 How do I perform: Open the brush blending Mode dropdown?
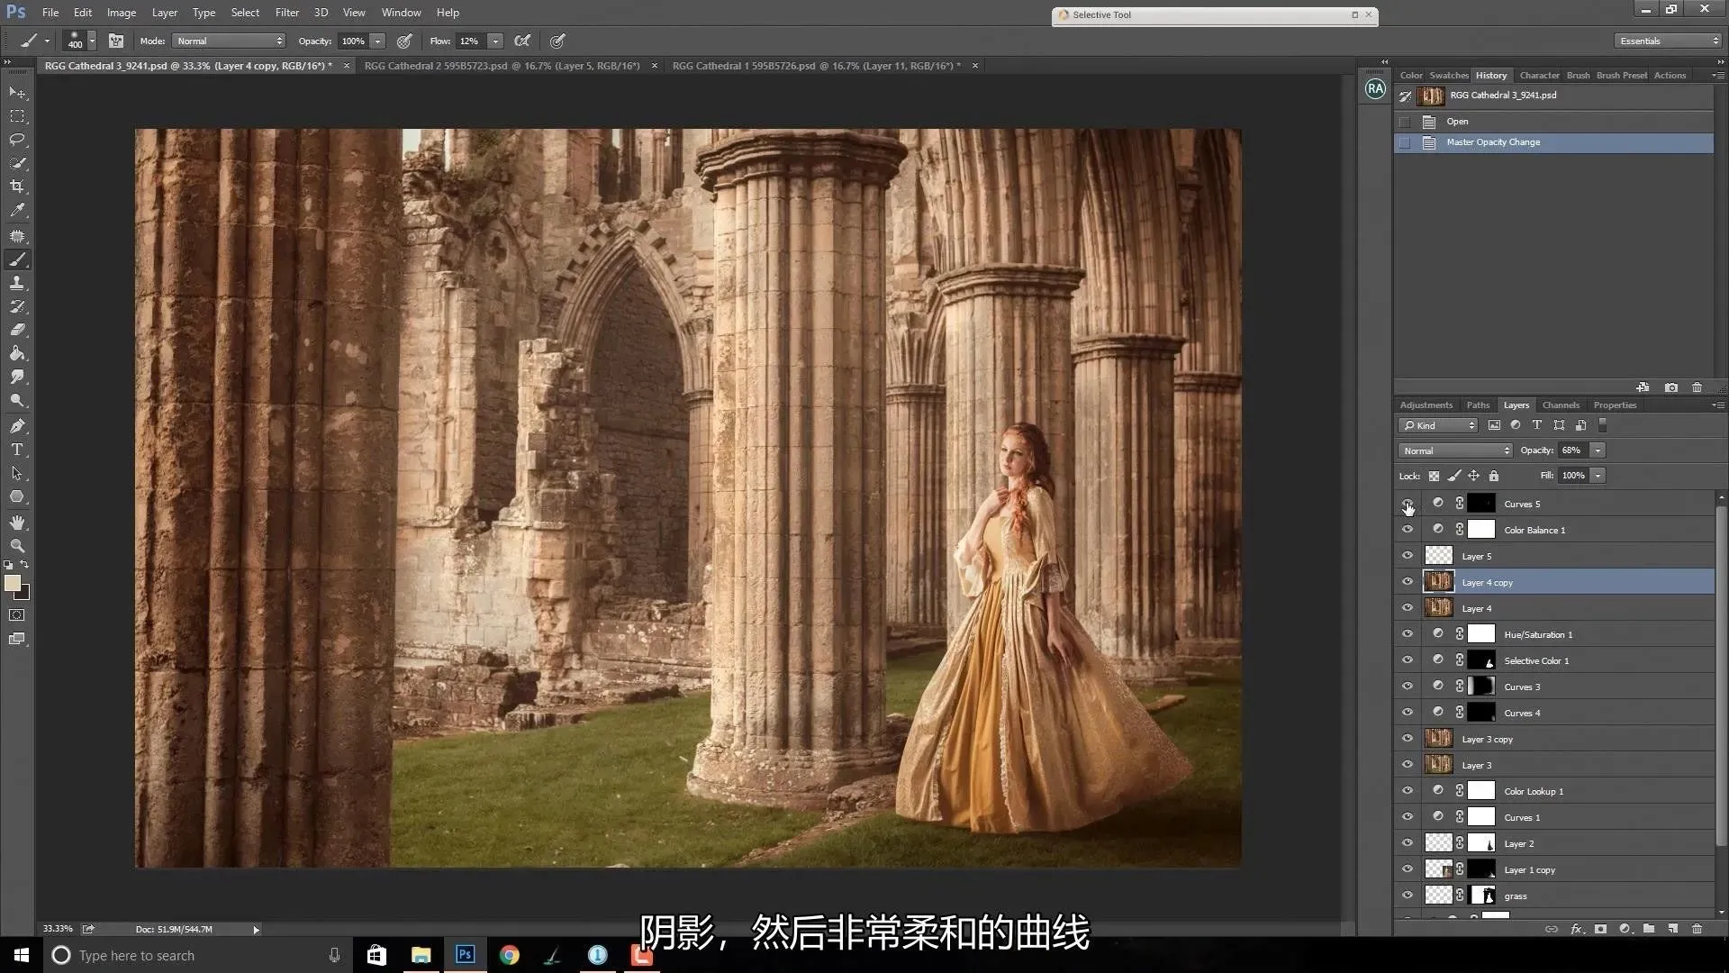click(230, 41)
